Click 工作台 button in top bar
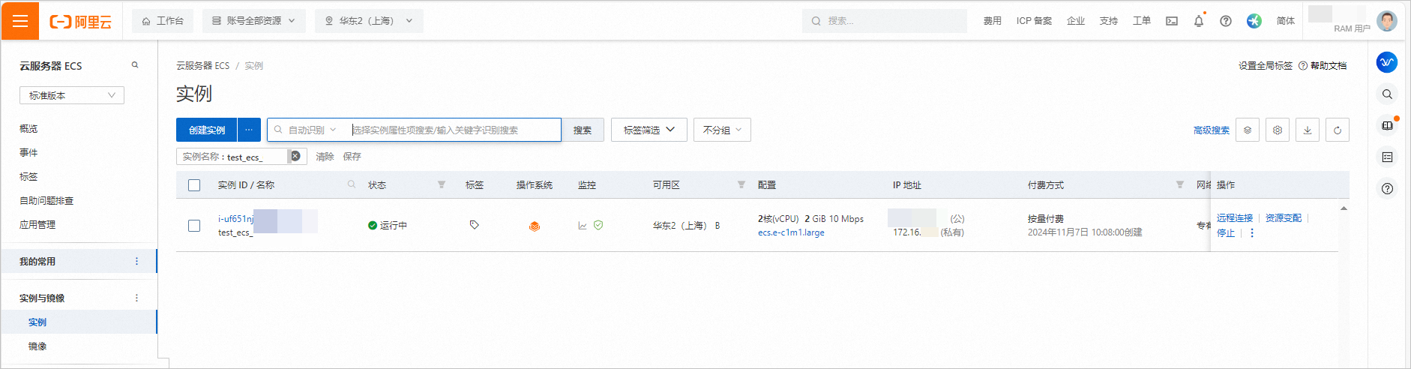Viewport: 1411px width, 369px height. click(163, 21)
